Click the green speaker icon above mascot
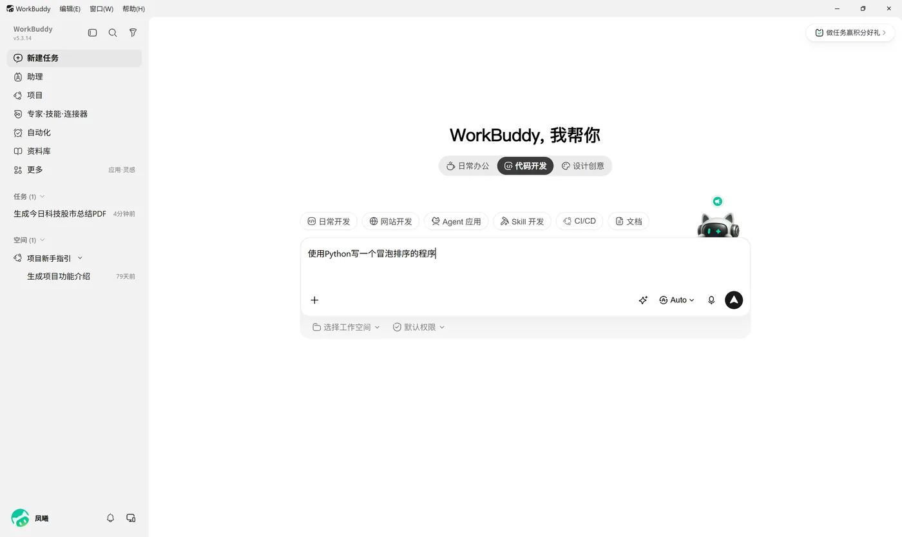 pos(718,201)
